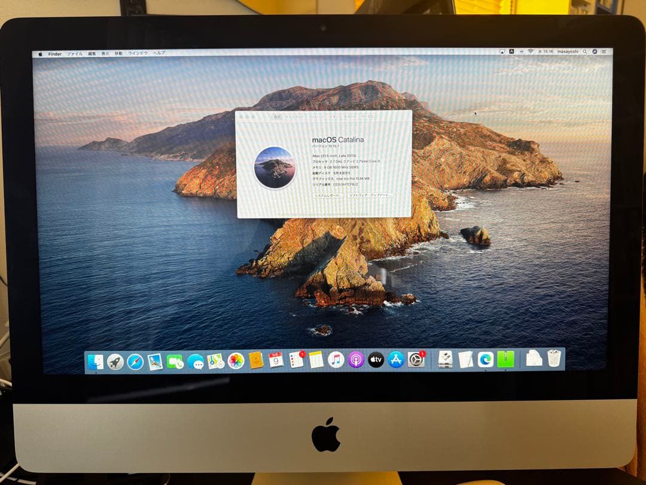Open the Messages app from the Dock
This screenshot has height=485, width=646.
(x=196, y=360)
